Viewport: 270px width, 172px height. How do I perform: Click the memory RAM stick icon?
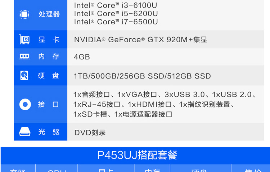pyautogui.click(x=24, y=57)
